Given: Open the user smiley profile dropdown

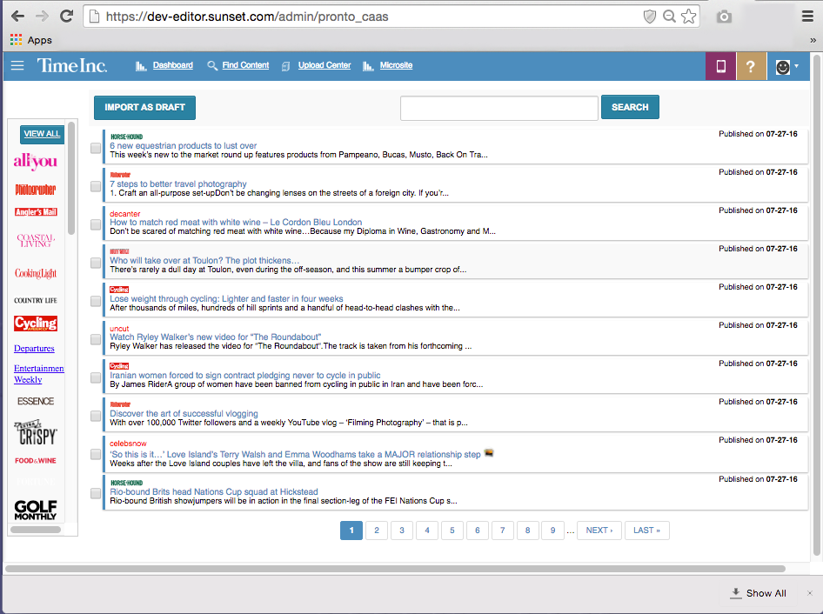Looking at the screenshot, I should point(786,67).
